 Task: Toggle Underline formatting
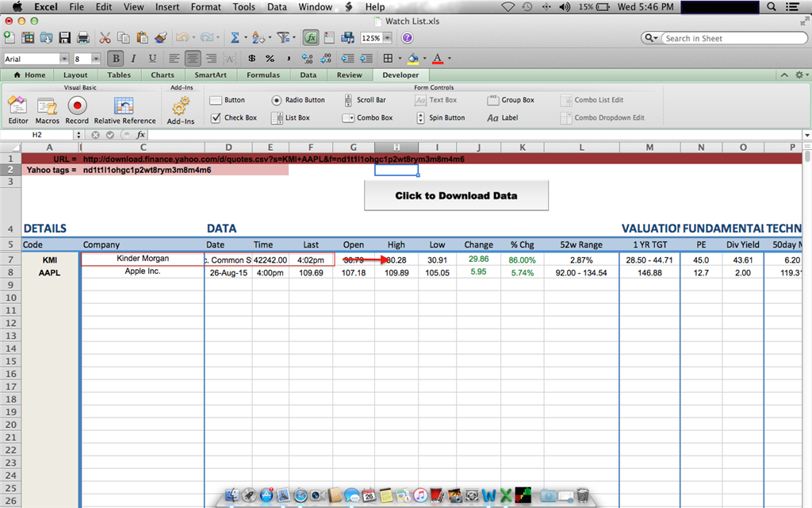(152, 59)
